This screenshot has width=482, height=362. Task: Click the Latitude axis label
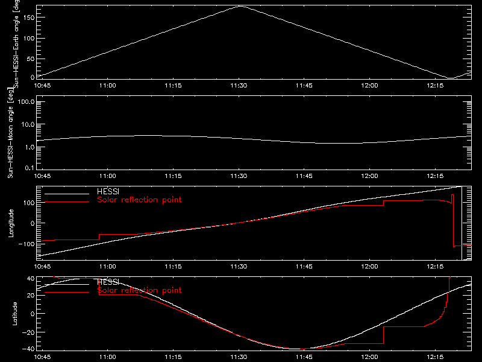[14, 314]
